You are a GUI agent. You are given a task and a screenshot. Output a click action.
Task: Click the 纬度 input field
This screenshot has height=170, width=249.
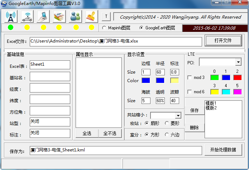click(50, 99)
